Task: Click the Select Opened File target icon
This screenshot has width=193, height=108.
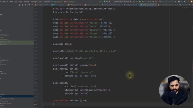Action: coord(19,5)
